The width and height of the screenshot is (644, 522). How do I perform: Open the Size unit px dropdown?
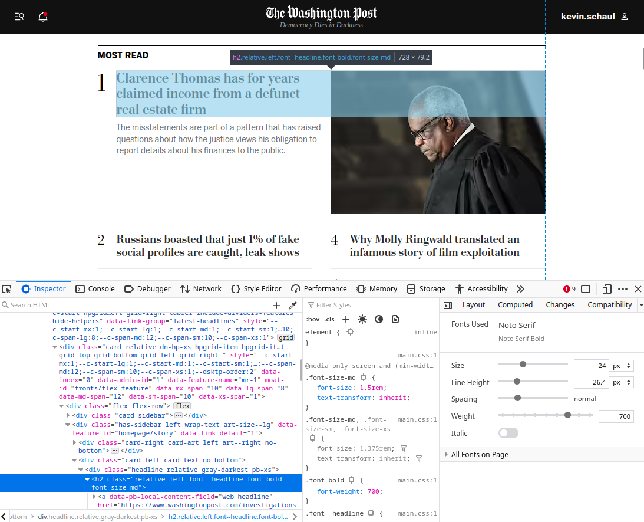622,366
